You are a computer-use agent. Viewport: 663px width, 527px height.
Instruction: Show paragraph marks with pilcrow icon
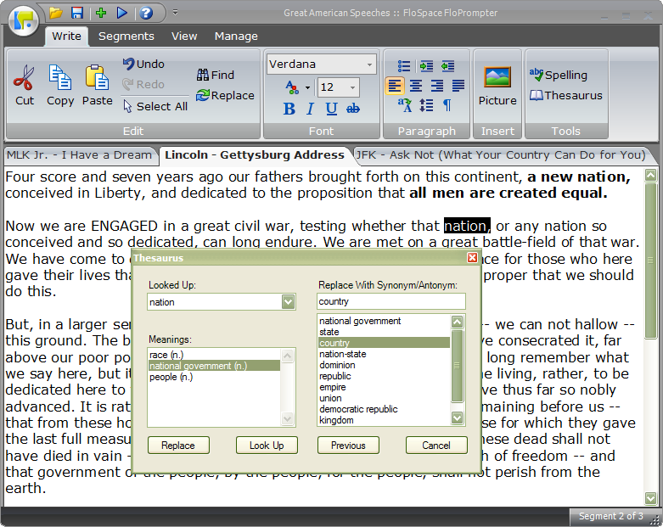[447, 105]
